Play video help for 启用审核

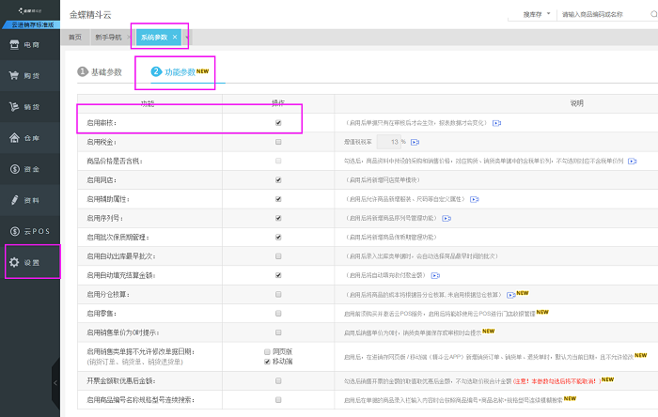497,123
